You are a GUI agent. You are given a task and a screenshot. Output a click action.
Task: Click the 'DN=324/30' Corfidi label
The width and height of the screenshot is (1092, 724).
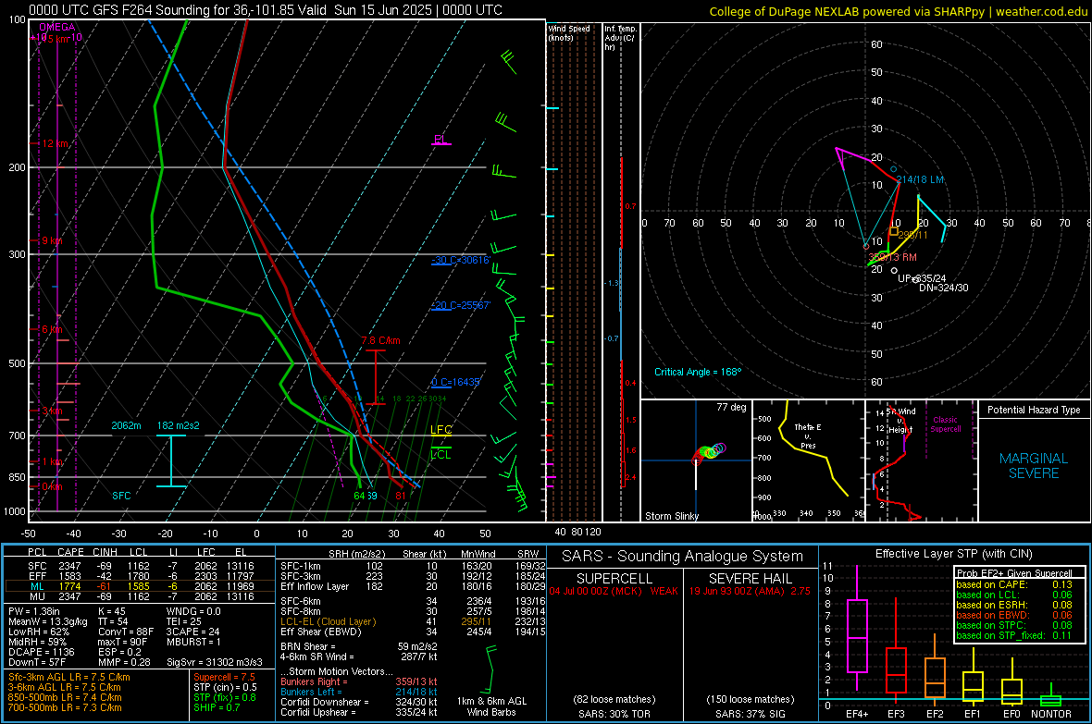click(944, 288)
